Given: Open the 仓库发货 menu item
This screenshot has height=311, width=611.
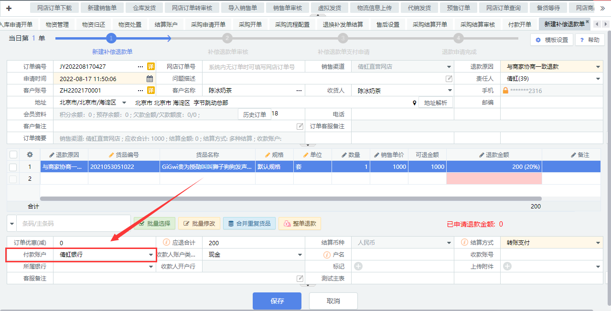Looking at the screenshot, I should click(144, 8).
